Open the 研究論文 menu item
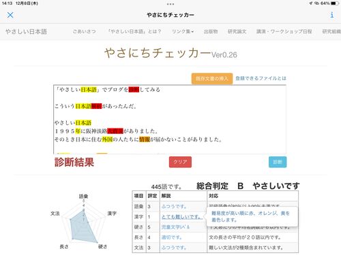 pyautogui.click(x=237, y=31)
